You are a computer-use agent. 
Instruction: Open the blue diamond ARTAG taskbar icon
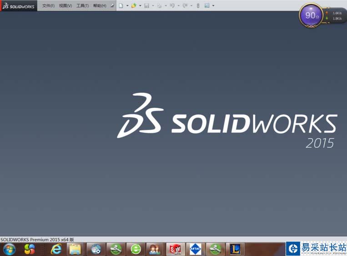pyautogui.click(x=195, y=249)
